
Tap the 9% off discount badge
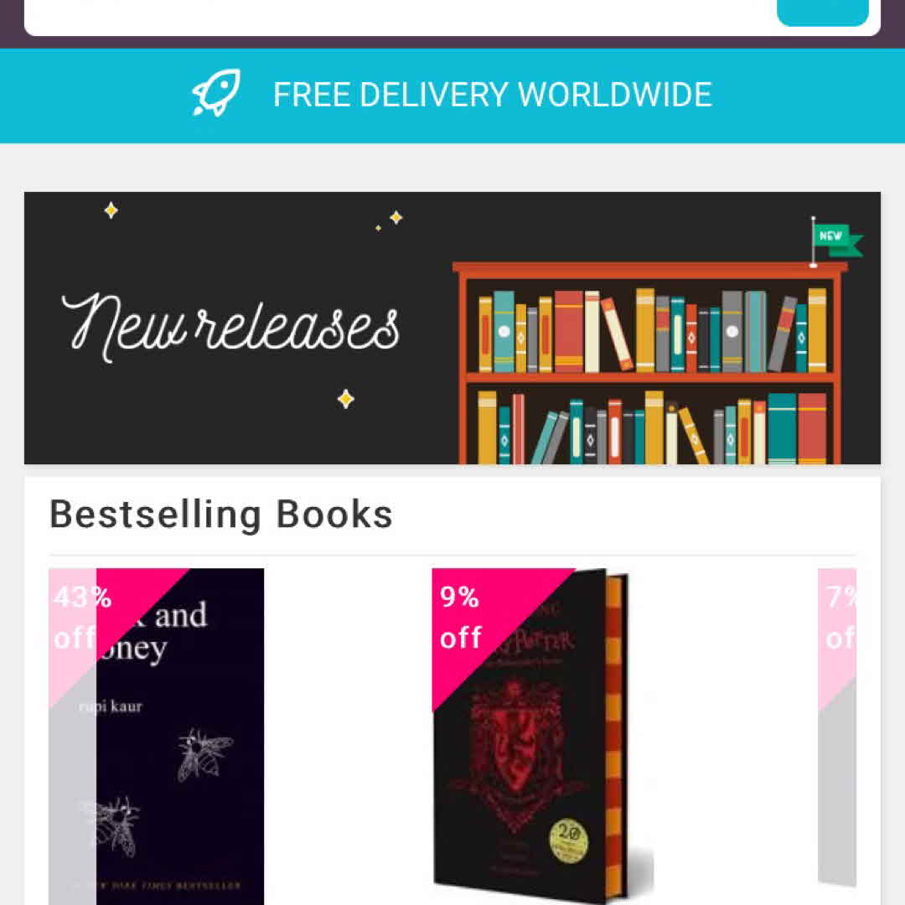pos(460,618)
